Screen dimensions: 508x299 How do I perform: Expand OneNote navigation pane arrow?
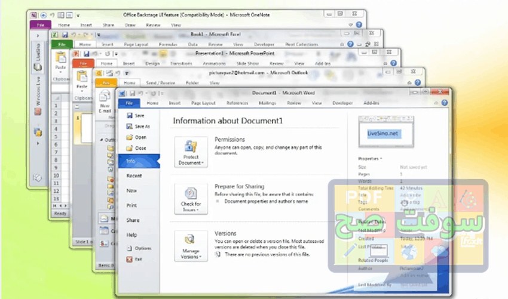38,36
